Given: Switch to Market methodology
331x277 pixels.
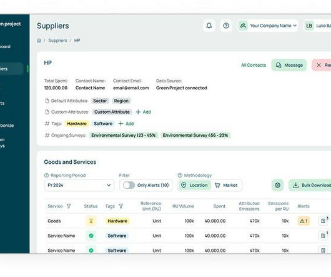Looking at the screenshot, I should click(x=226, y=185).
